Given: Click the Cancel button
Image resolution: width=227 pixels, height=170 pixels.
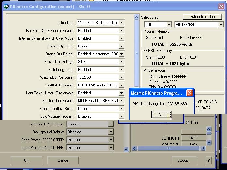Looking at the screenshot, I should click(x=63, y=160).
